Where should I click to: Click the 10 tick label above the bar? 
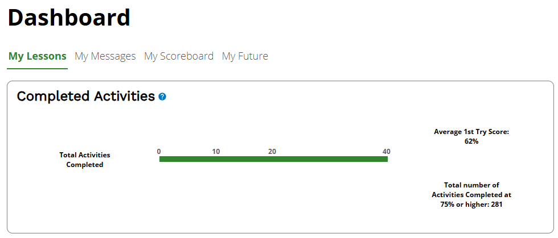tap(216, 152)
